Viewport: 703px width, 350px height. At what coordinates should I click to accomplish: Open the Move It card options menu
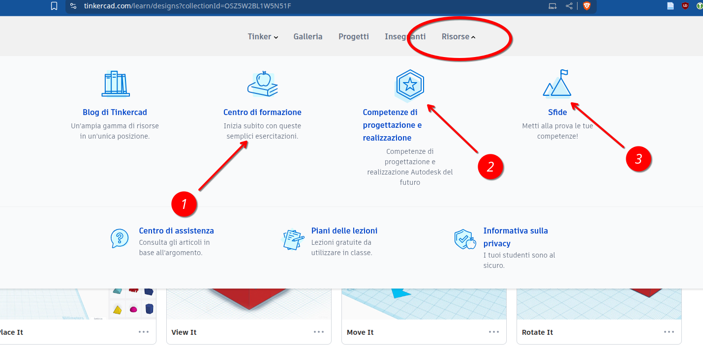click(x=494, y=332)
